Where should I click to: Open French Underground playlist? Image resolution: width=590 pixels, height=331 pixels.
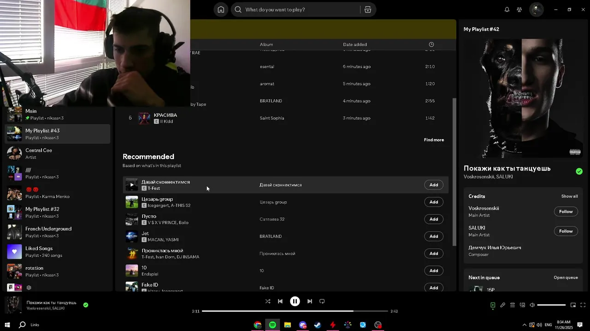click(58, 232)
